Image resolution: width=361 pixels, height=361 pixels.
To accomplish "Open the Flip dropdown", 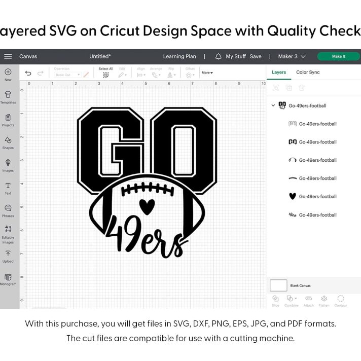I will click(x=171, y=73).
